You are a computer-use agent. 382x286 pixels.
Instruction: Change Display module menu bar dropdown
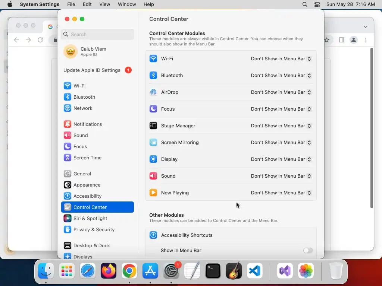[281, 159]
